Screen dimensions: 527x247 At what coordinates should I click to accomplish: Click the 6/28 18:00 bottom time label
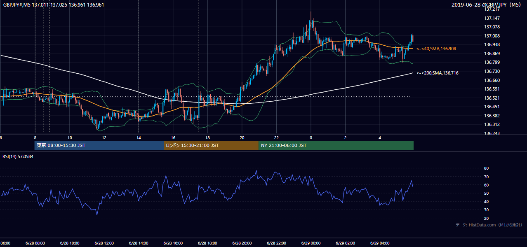pyautogui.click(x=207, y=243)
